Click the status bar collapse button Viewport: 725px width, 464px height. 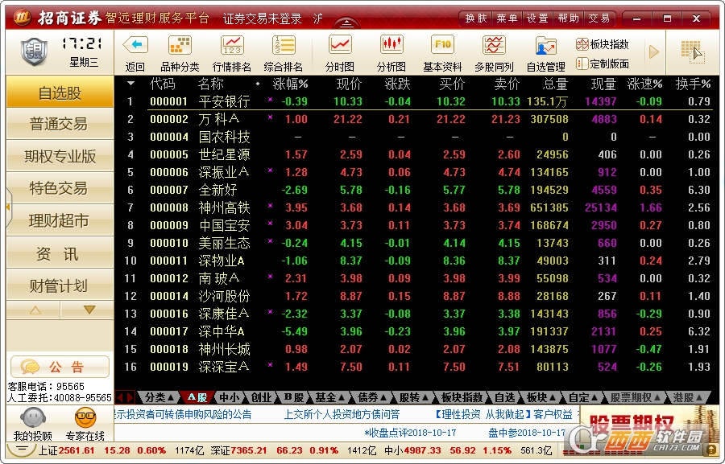click(x=21, y=450)
